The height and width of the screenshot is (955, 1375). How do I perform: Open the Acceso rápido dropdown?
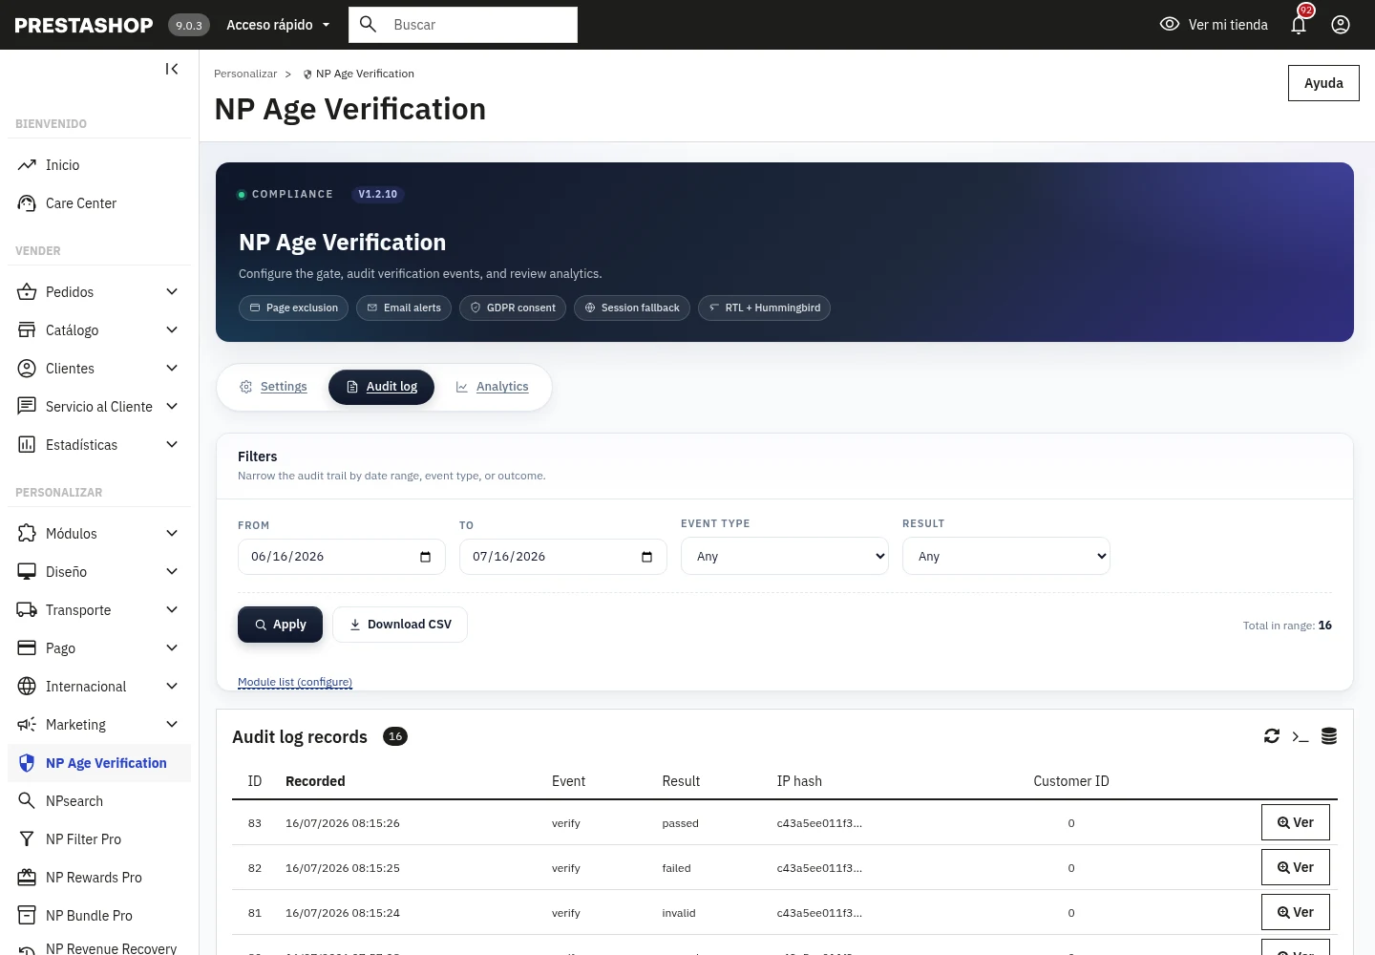pyautogui.click(x=278, y=25)
